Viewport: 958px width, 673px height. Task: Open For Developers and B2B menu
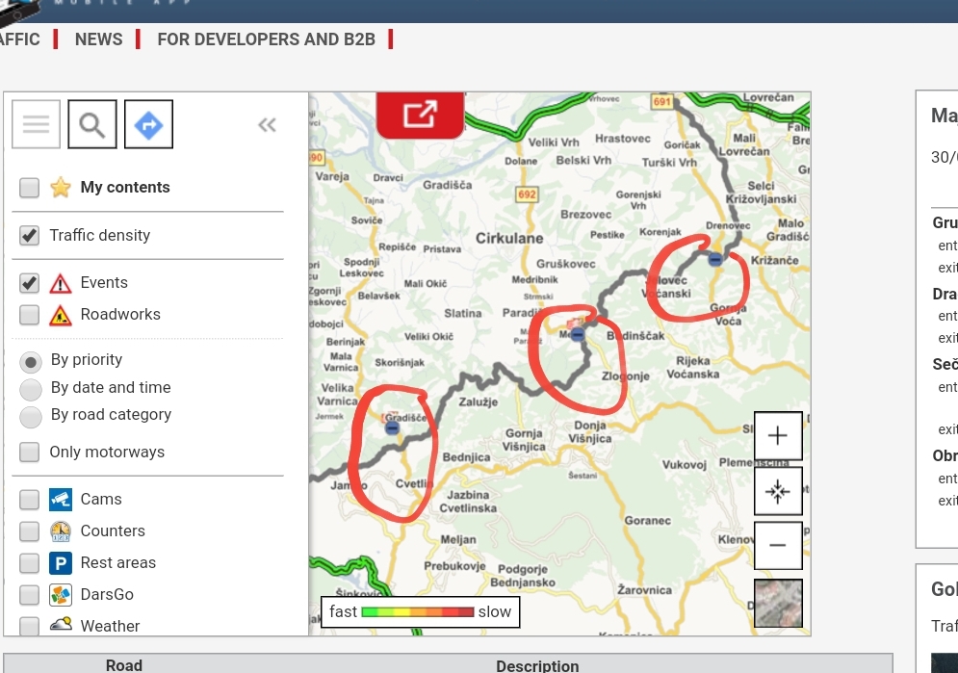pos(267,39)
